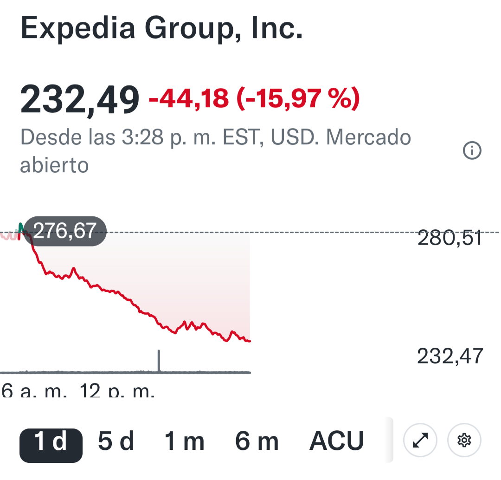Viewport: 501px width, 480px height.
Task: Tap the red -44,18 (-15,97 %) change
Action: [254, 98]
